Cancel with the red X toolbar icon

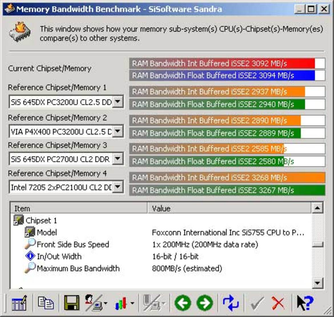coord(278,303)
